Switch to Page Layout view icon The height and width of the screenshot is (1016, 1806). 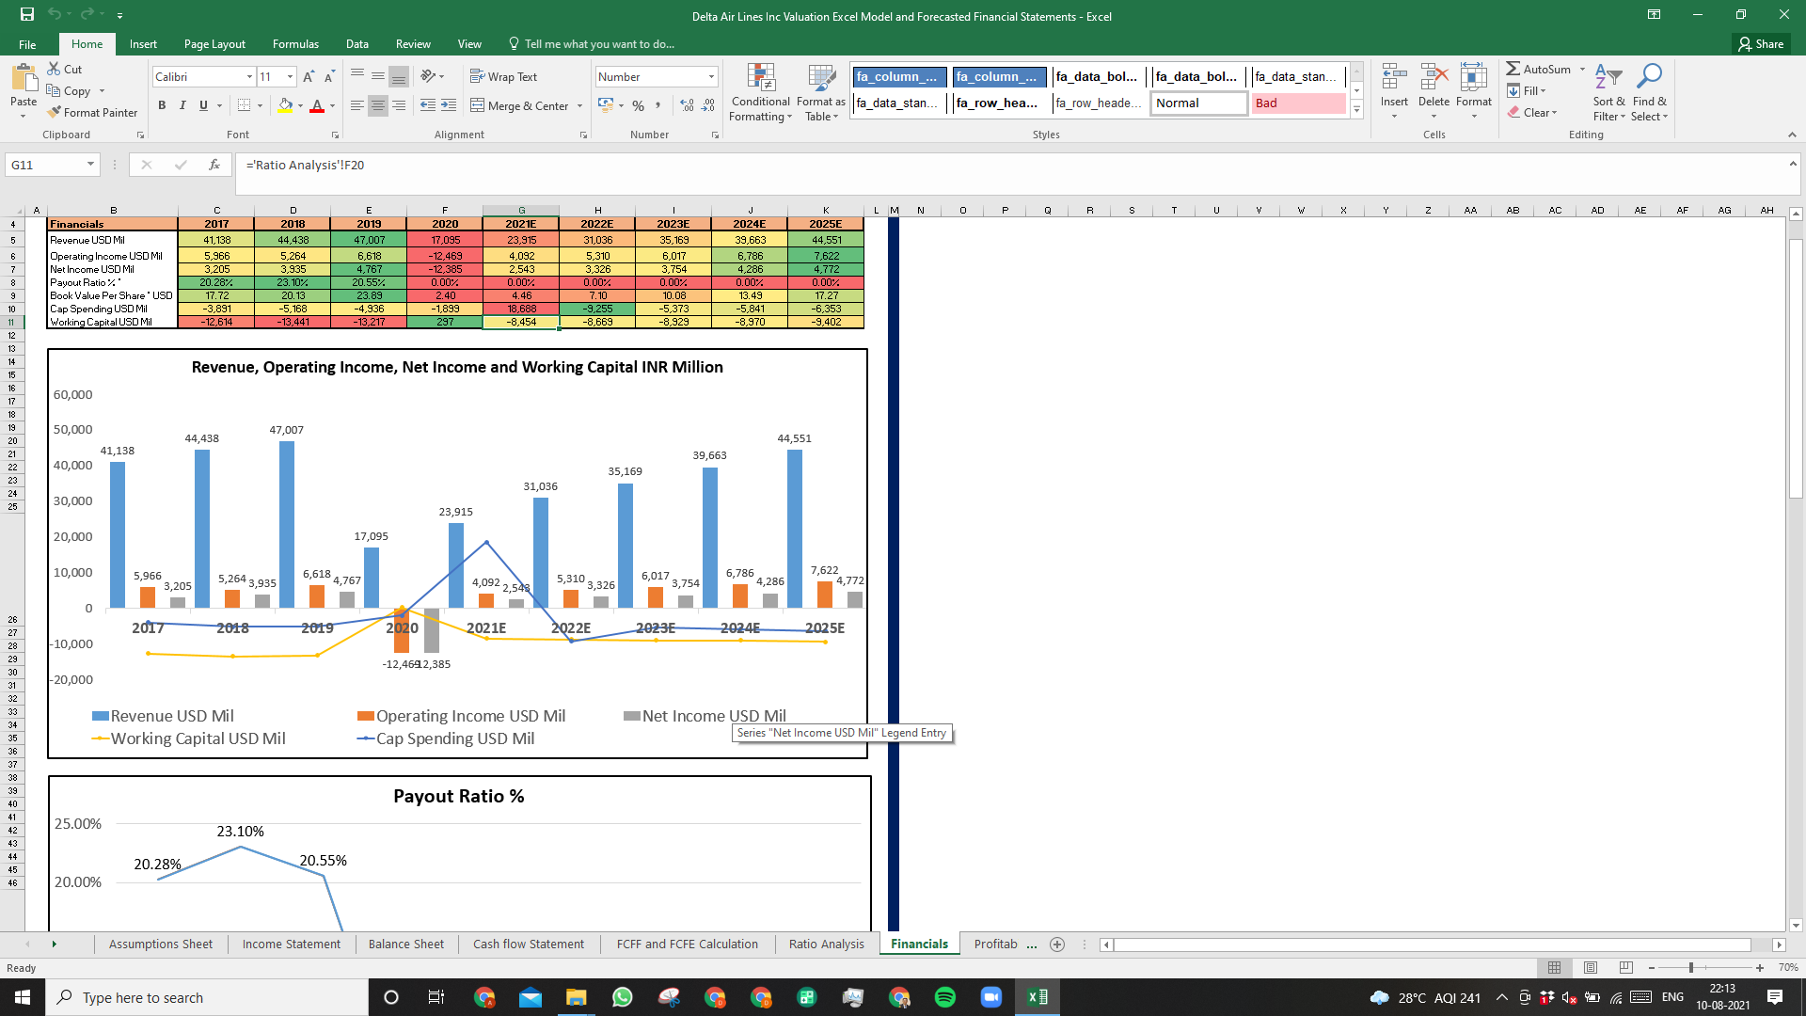tap(1591, 967)
